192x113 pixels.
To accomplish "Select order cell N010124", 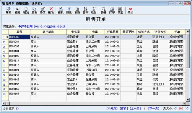I will pyautogui.click(x=19, y=70).
